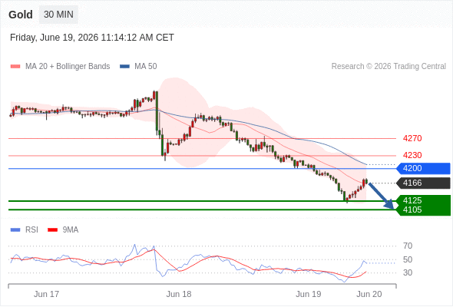Click the Gold instrument title

click(x=21, y=15)
